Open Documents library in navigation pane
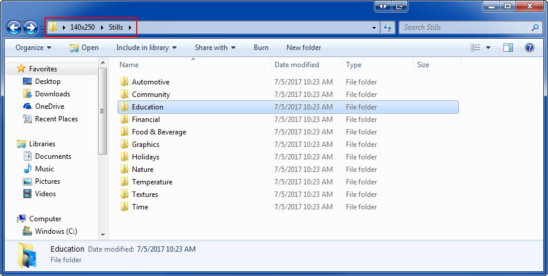This screenshot has height=276, width=548. coord(53,156)
